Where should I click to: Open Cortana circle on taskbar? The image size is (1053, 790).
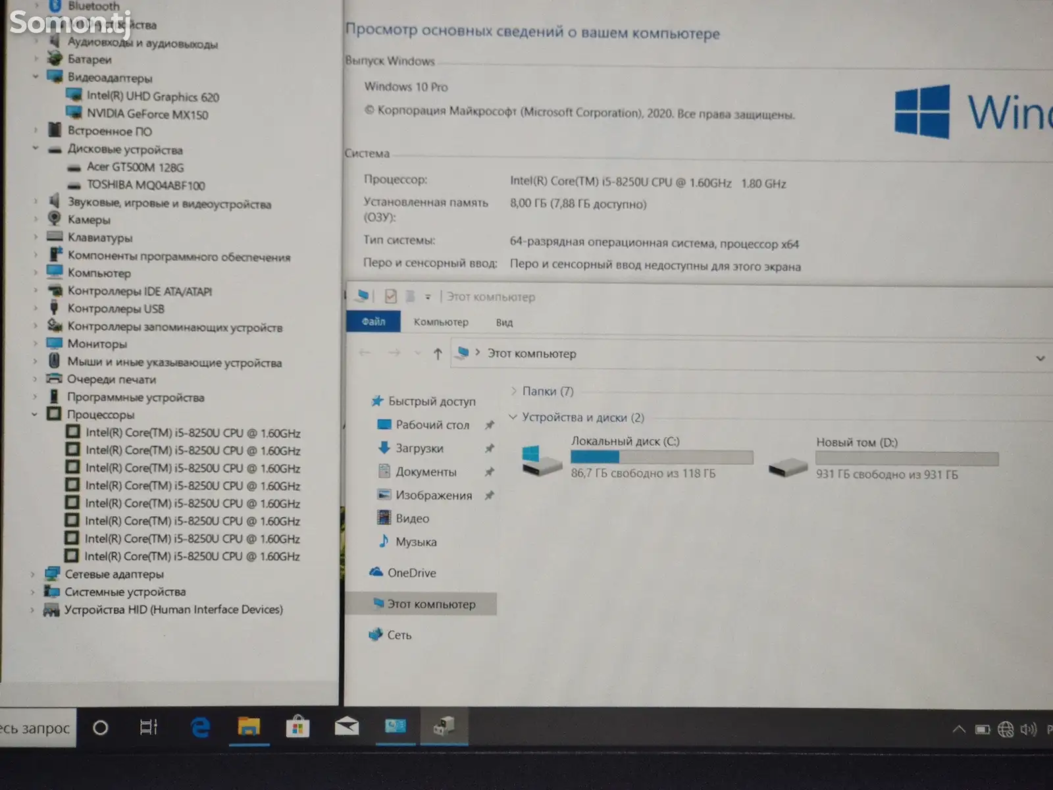101,727
